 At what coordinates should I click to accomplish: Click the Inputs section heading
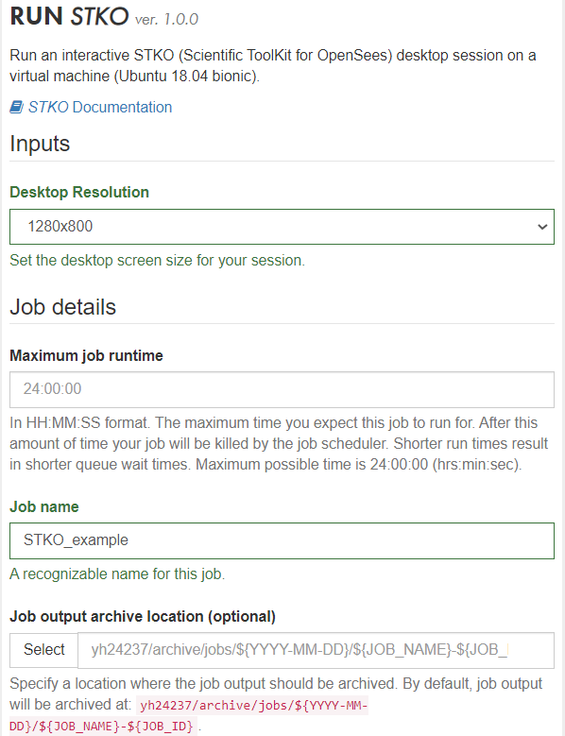(x=40, y=144)
